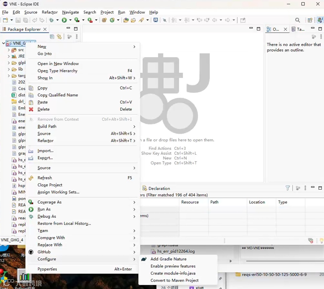
Task: Click the New Java Package toolbar icon
Action: pos(104,20)
